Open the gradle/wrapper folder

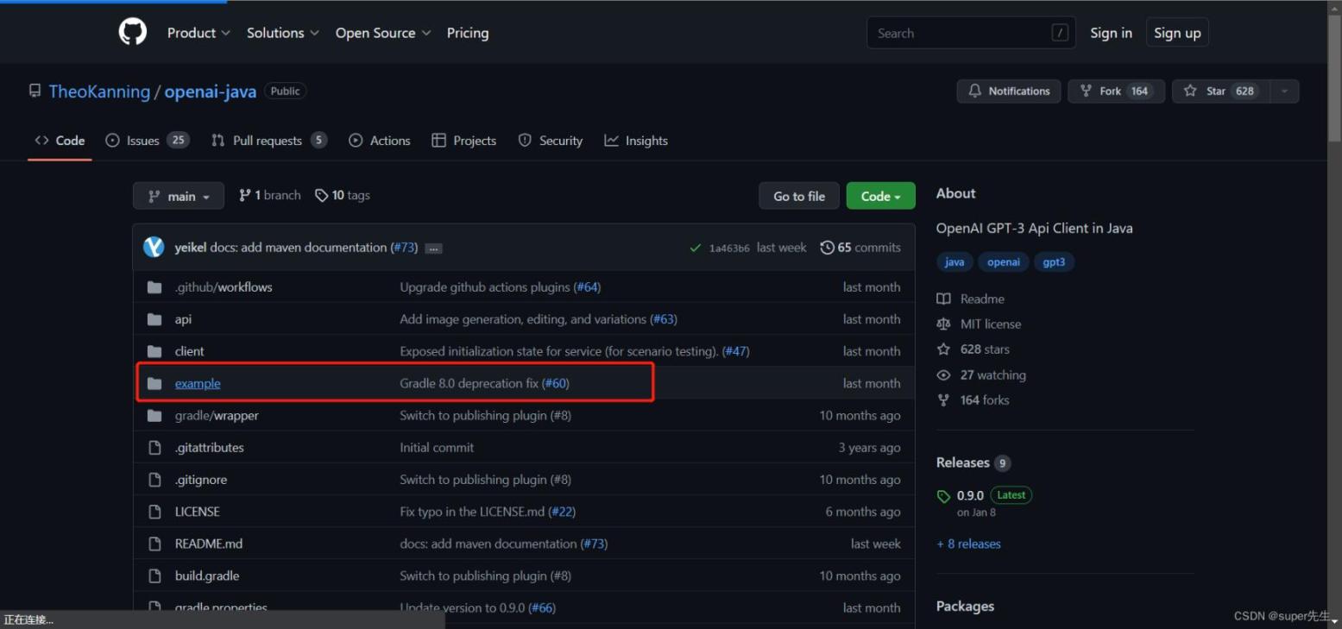point(217,415)
